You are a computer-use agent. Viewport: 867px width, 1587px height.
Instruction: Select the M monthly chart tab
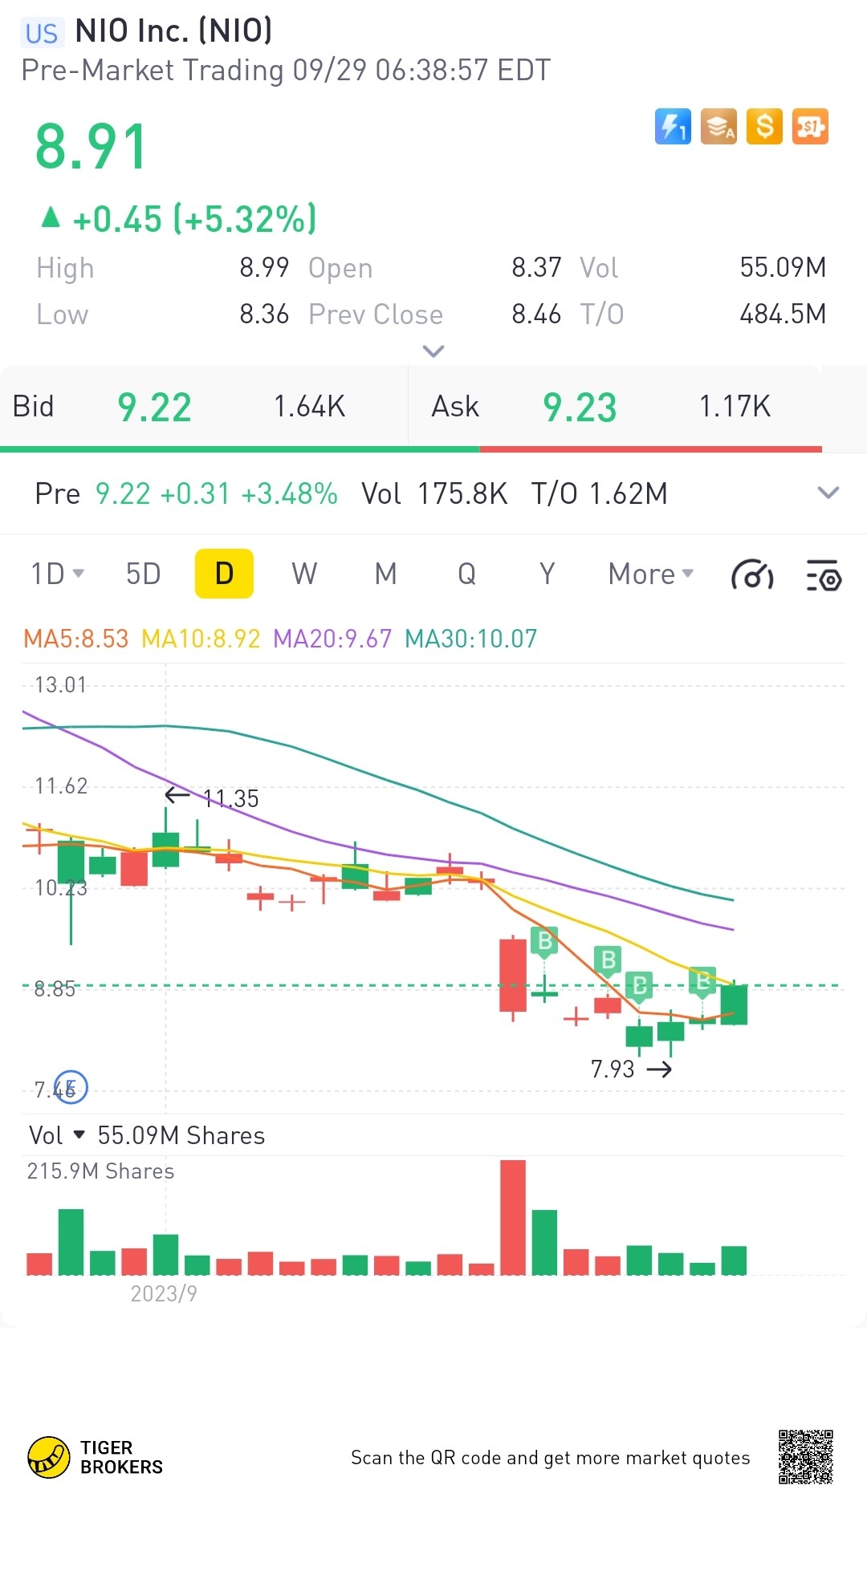click(x=386, y=574)
